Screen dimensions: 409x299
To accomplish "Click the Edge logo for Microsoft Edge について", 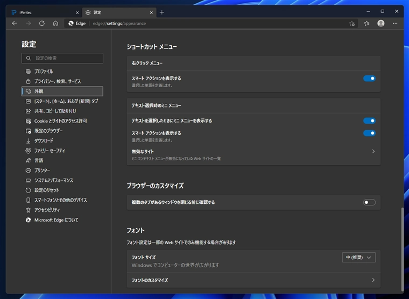I will pos(28,220).
